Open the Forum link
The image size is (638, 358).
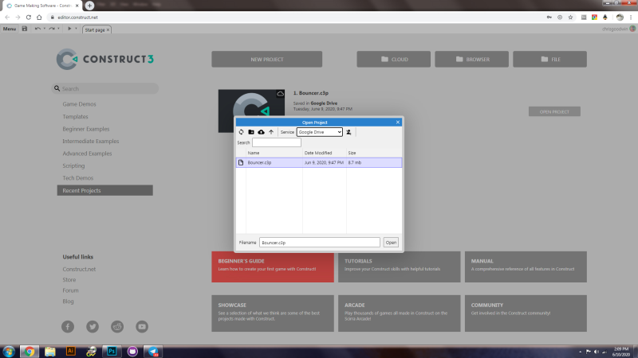click(70, 290)
